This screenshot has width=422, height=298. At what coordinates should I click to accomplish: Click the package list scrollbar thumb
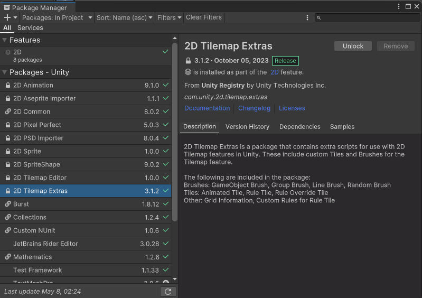click(x=175, y=132)
